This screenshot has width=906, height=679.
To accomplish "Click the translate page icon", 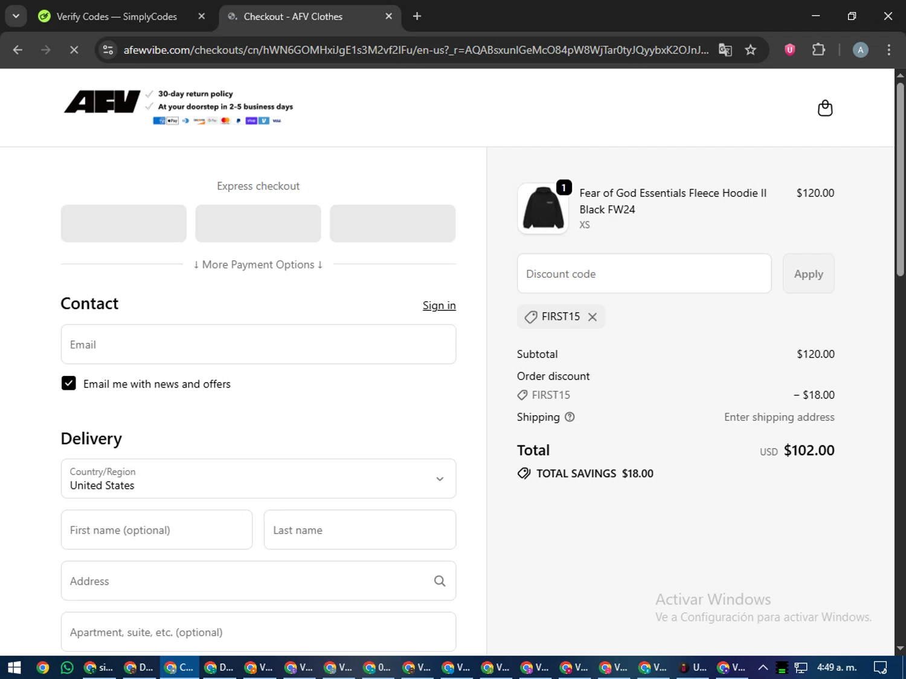I will 725,50.
